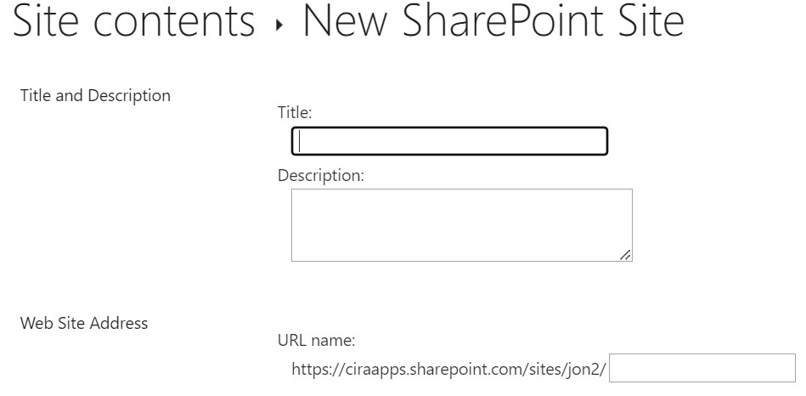This screenshot has height=396, width=806.
Task: Click the "Description:" field label
Action: (x=321, y=176)
